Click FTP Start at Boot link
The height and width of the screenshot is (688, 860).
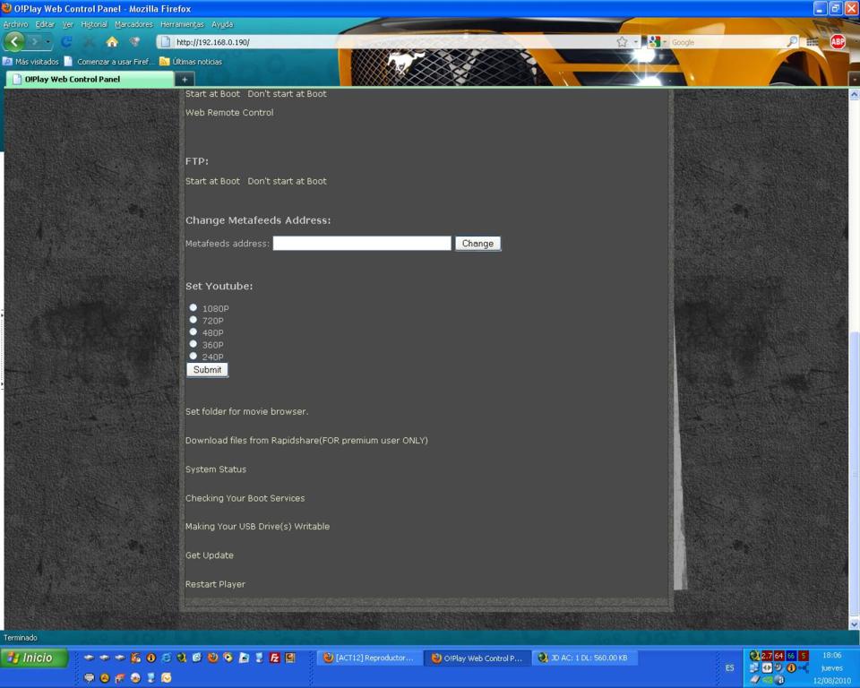tap(212, 181)
